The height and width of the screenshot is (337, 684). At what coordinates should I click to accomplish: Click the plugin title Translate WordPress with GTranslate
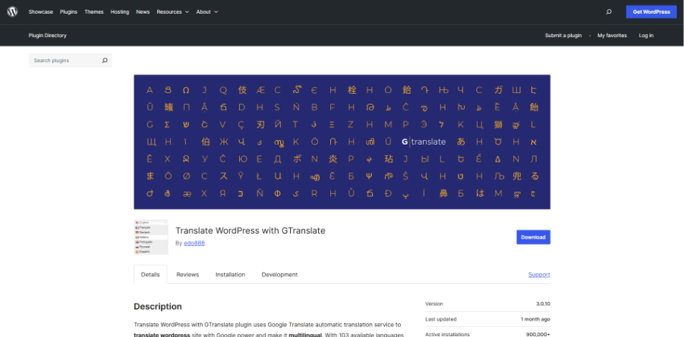pyautogui.click(x=251, y=231)
